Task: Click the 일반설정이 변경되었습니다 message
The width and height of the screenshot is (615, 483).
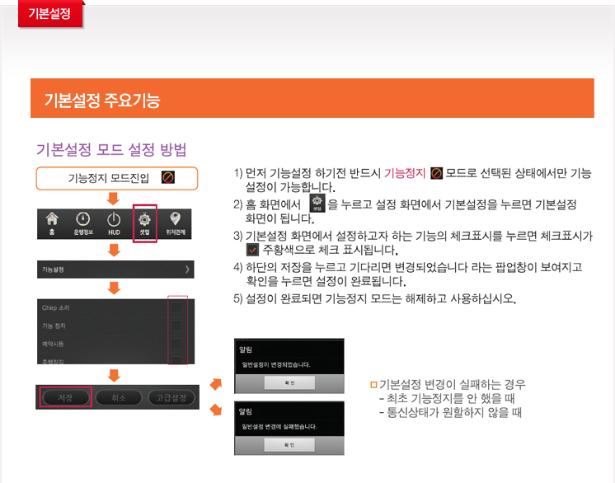Action: click(x=276, y=364)
